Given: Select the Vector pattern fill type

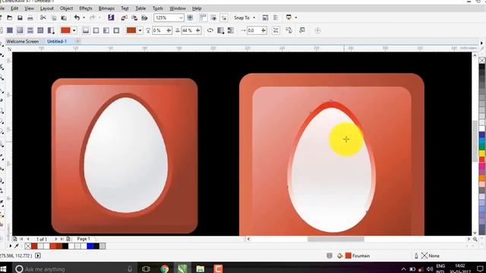Looking at the screenshot, I should 30,30.
